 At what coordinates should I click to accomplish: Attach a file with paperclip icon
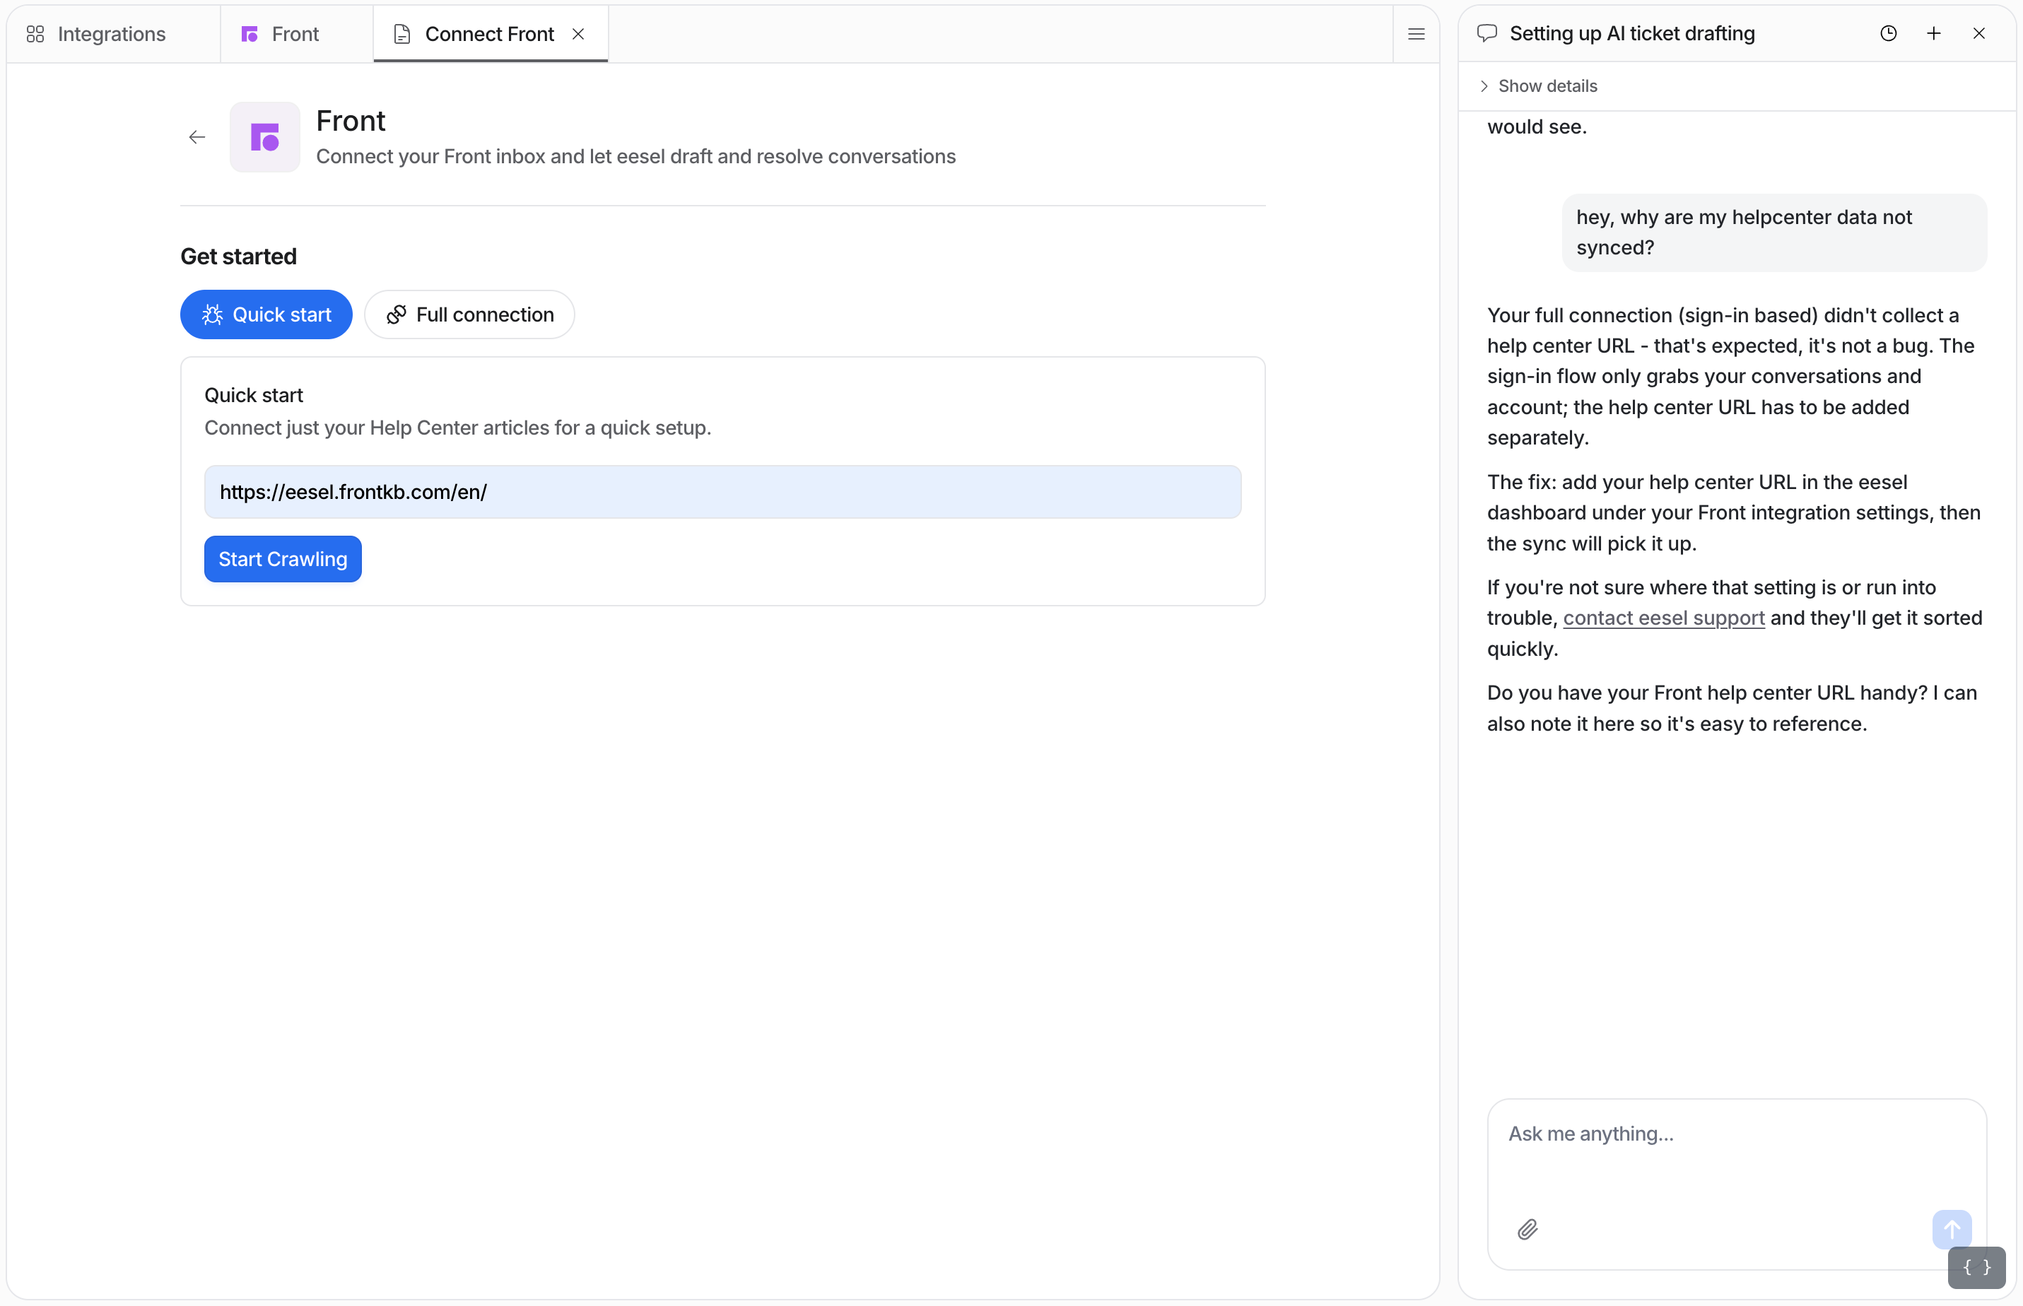click(x=1527, y=1230)
